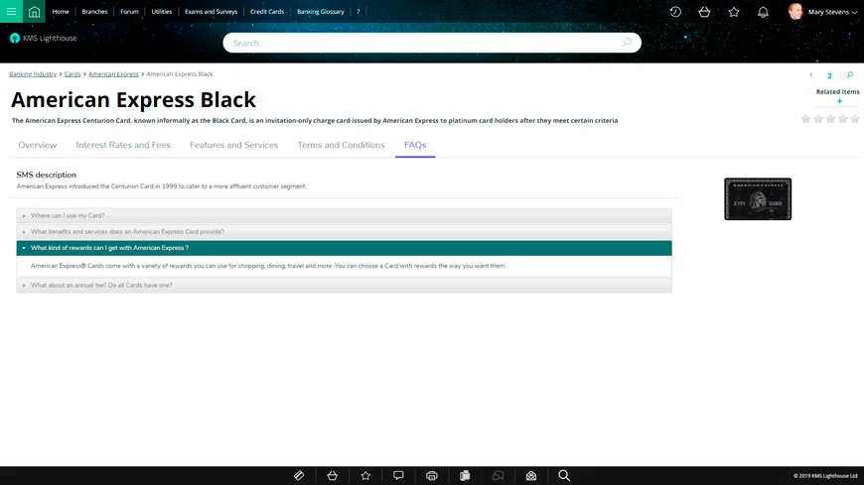864x485 pixels.
Task: Expand 'What benefits and services' question
Action: point(344,232)
